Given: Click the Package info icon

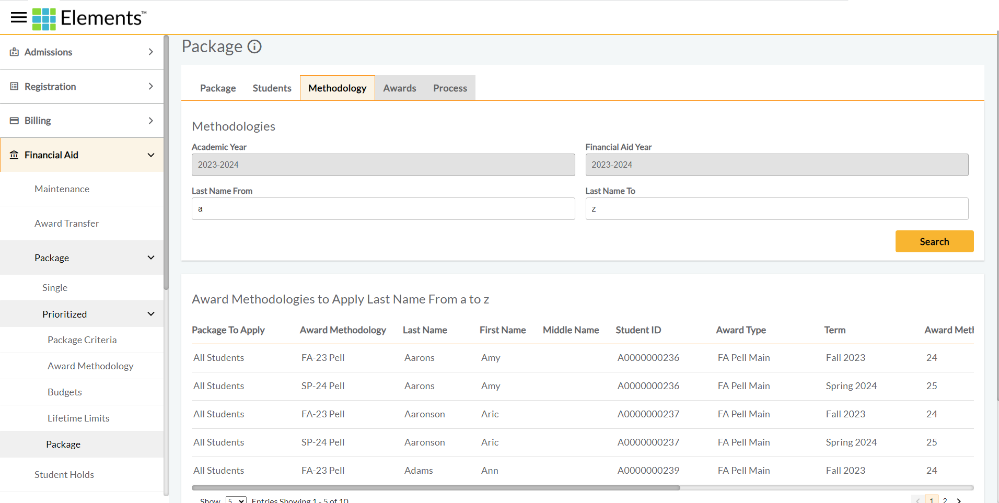Looking at the screenshot, I should pos(254,46).
